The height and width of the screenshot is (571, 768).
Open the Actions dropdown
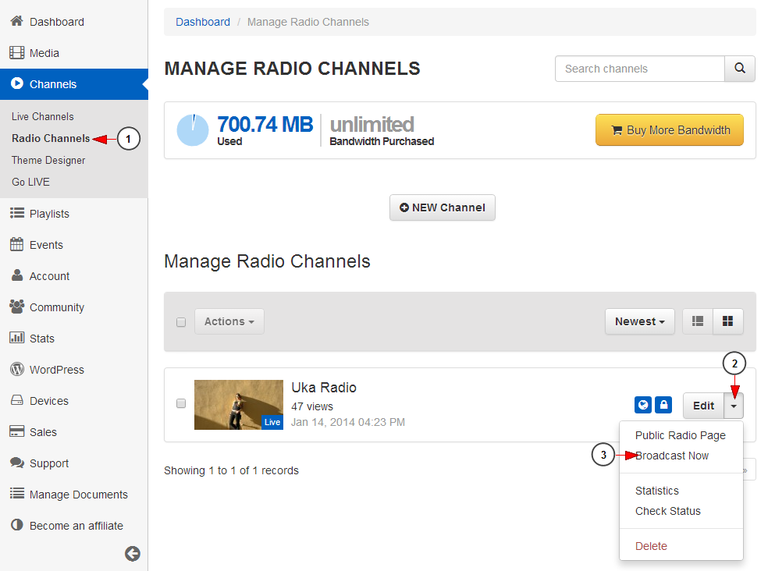point(229,321)
